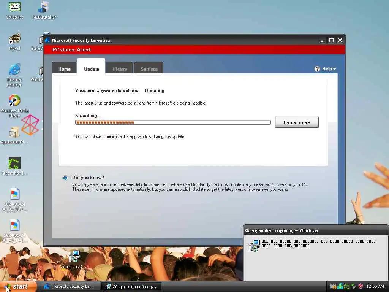The height and width of the screenshot is (292, 389).
Task: Expand the Help dropdown arrow
Action: point(335,69)
